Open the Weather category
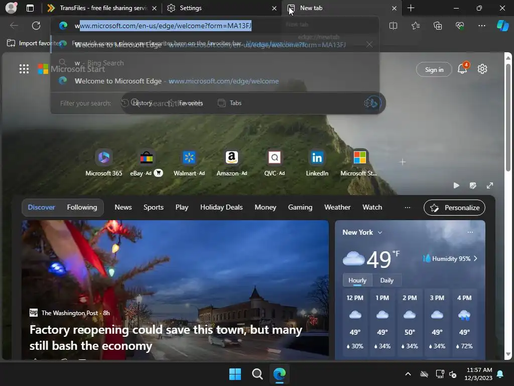This screenshot has width=514, height=386. coord(337,208)
